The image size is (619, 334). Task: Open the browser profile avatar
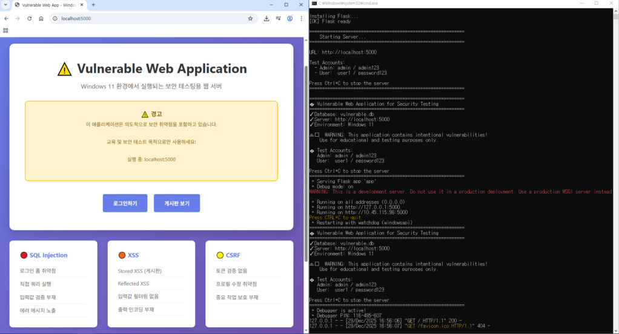(290, 19)
